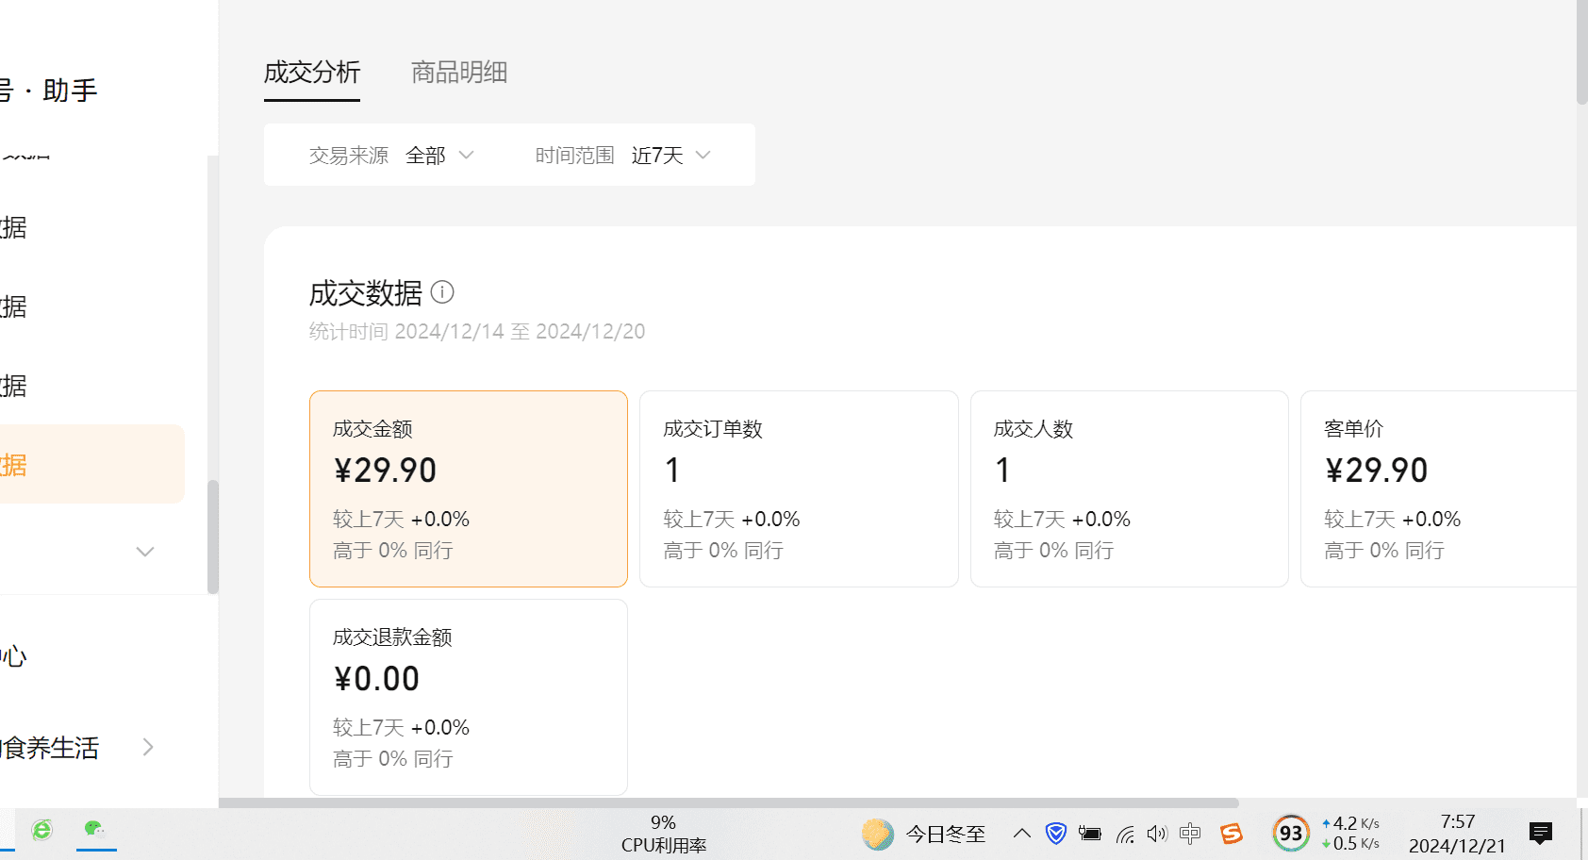Open the 交易来源 全部 dropdown

tap(438, 155)
